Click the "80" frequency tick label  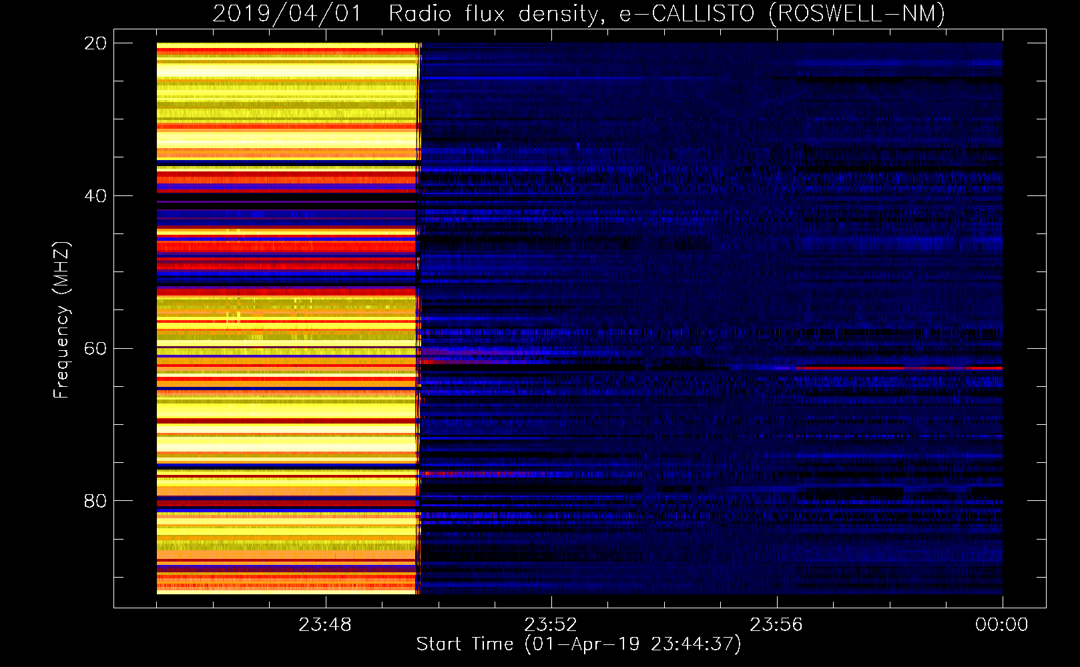tap(95, 501)
